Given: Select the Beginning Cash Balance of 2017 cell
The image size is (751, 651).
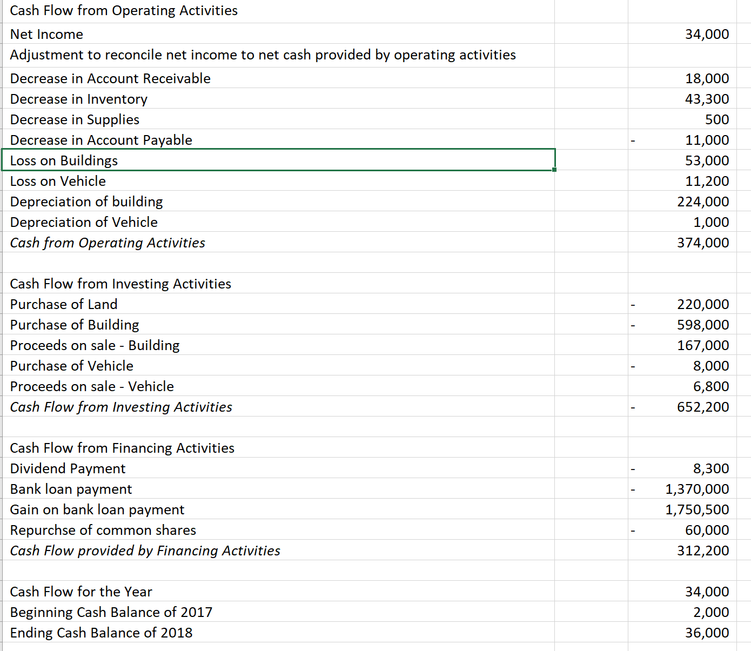Looking at the screenshot, I should 111,612.
